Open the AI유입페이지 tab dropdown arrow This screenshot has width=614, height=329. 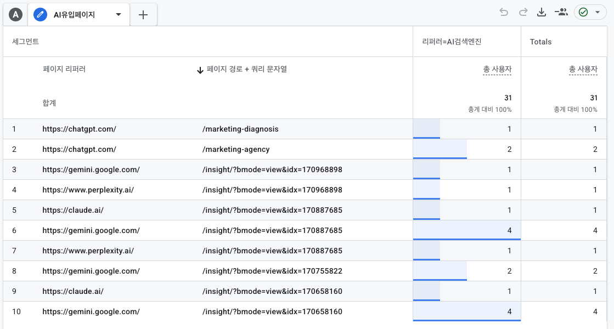[119, 15]
